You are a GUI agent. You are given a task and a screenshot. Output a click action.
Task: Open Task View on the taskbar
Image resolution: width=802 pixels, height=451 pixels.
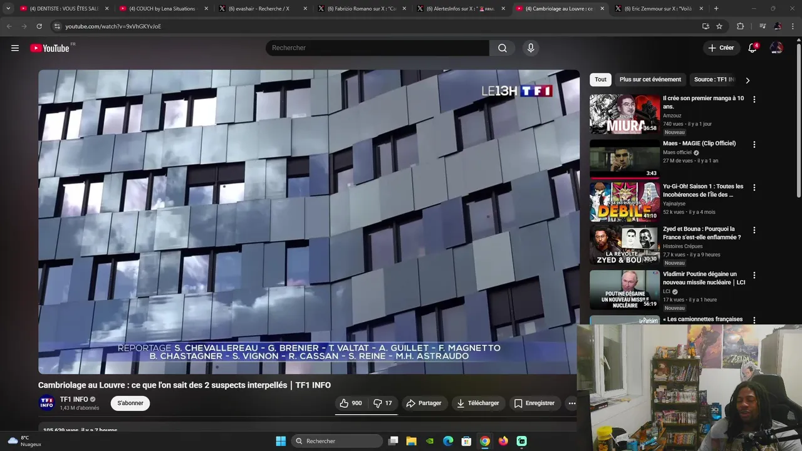pyautogui.click(x=393, y=441)
